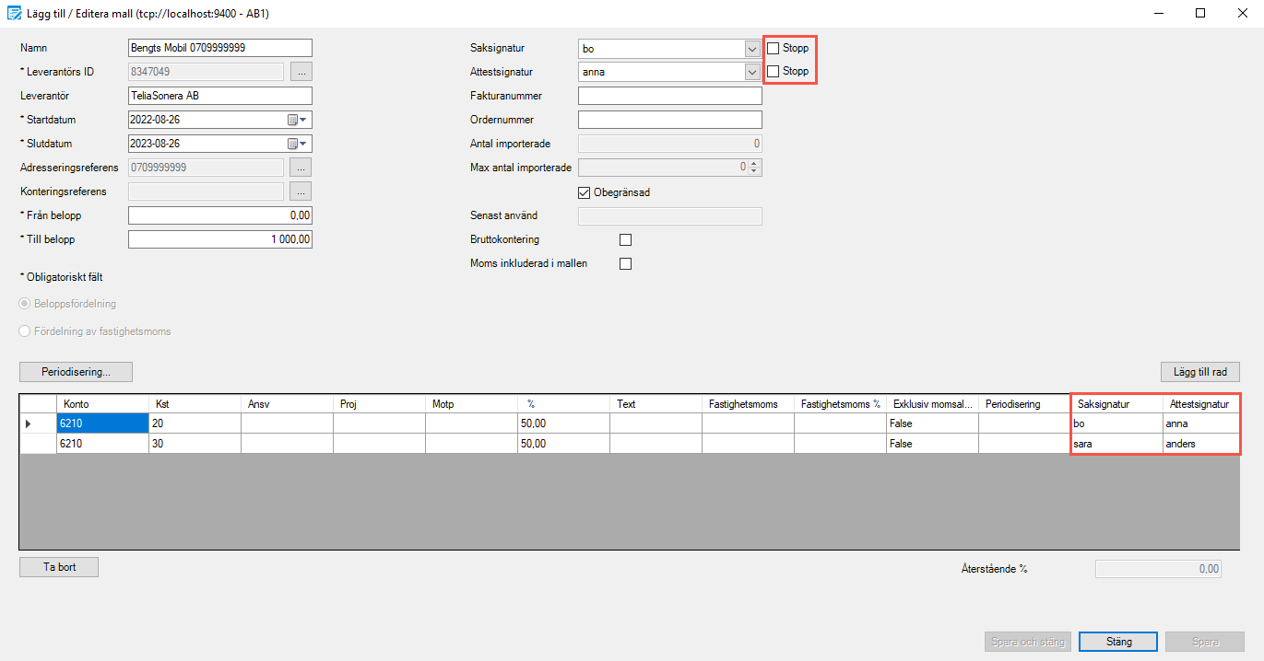Click the Ta bort button
Image resolution: width=1264 pixels, height=661 pixels.
(58, 566)
